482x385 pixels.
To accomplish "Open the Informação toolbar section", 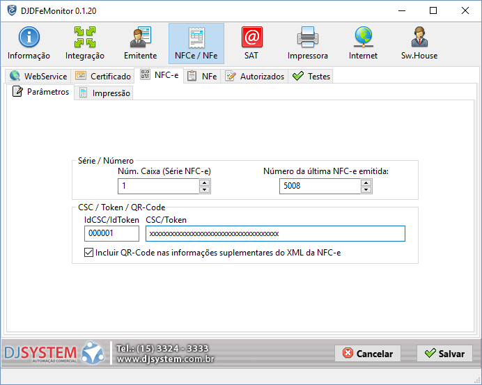I will 29,43.
